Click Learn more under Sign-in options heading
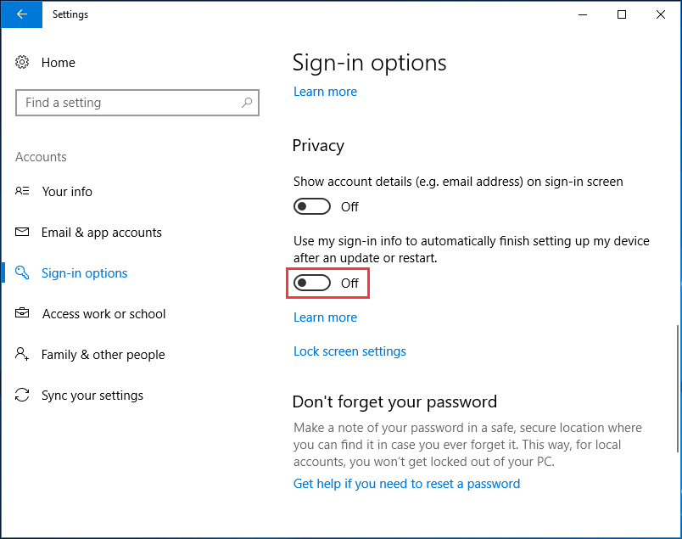The image size is (682, 539). (x=325, y=91)
